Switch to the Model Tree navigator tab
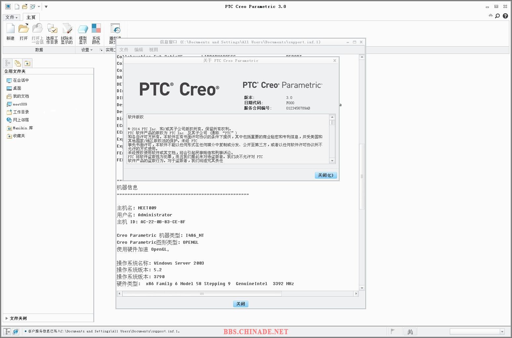The height and width of the screenshot is (338, 512). (8, 63)
